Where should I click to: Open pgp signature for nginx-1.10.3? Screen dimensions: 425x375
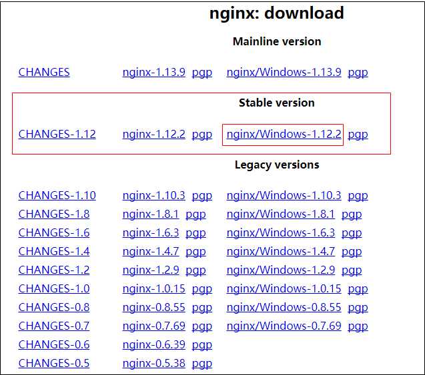tap(202, 196)
